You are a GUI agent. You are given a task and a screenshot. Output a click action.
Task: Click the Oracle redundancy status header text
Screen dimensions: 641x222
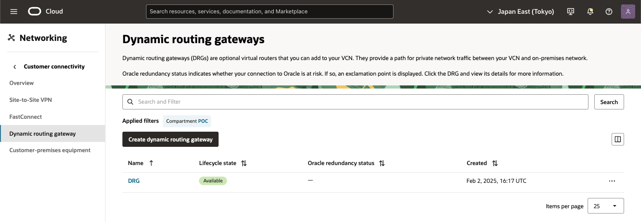(x=341, y=163)
